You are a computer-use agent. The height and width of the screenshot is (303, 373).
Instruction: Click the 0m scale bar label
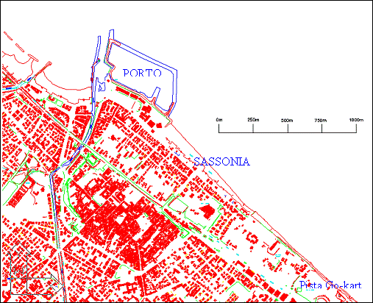(x=219, y=120)
